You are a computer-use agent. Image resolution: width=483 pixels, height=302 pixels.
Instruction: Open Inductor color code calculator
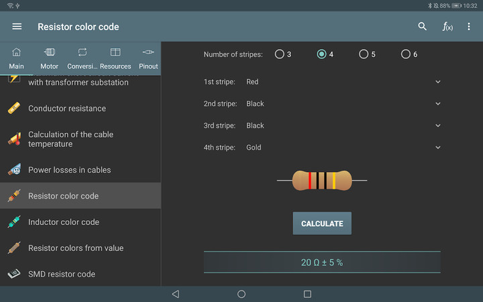(x=80, y=222)
